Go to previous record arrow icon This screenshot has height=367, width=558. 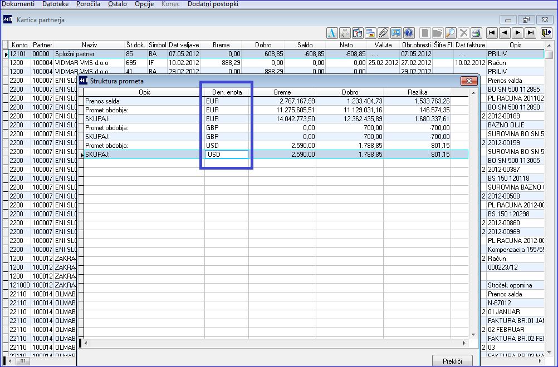tap(505, 33)
